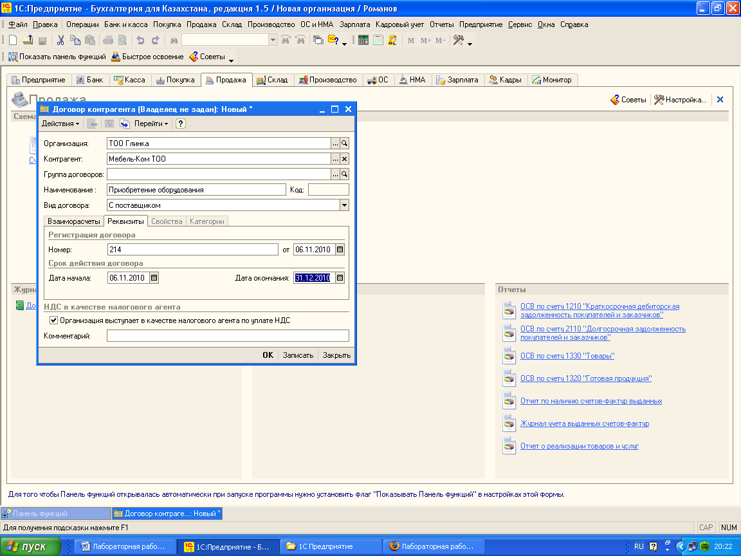This screenshot has width=741, height=556.
Task: Open the 'Банк и касса' menu
Action: 125,24
